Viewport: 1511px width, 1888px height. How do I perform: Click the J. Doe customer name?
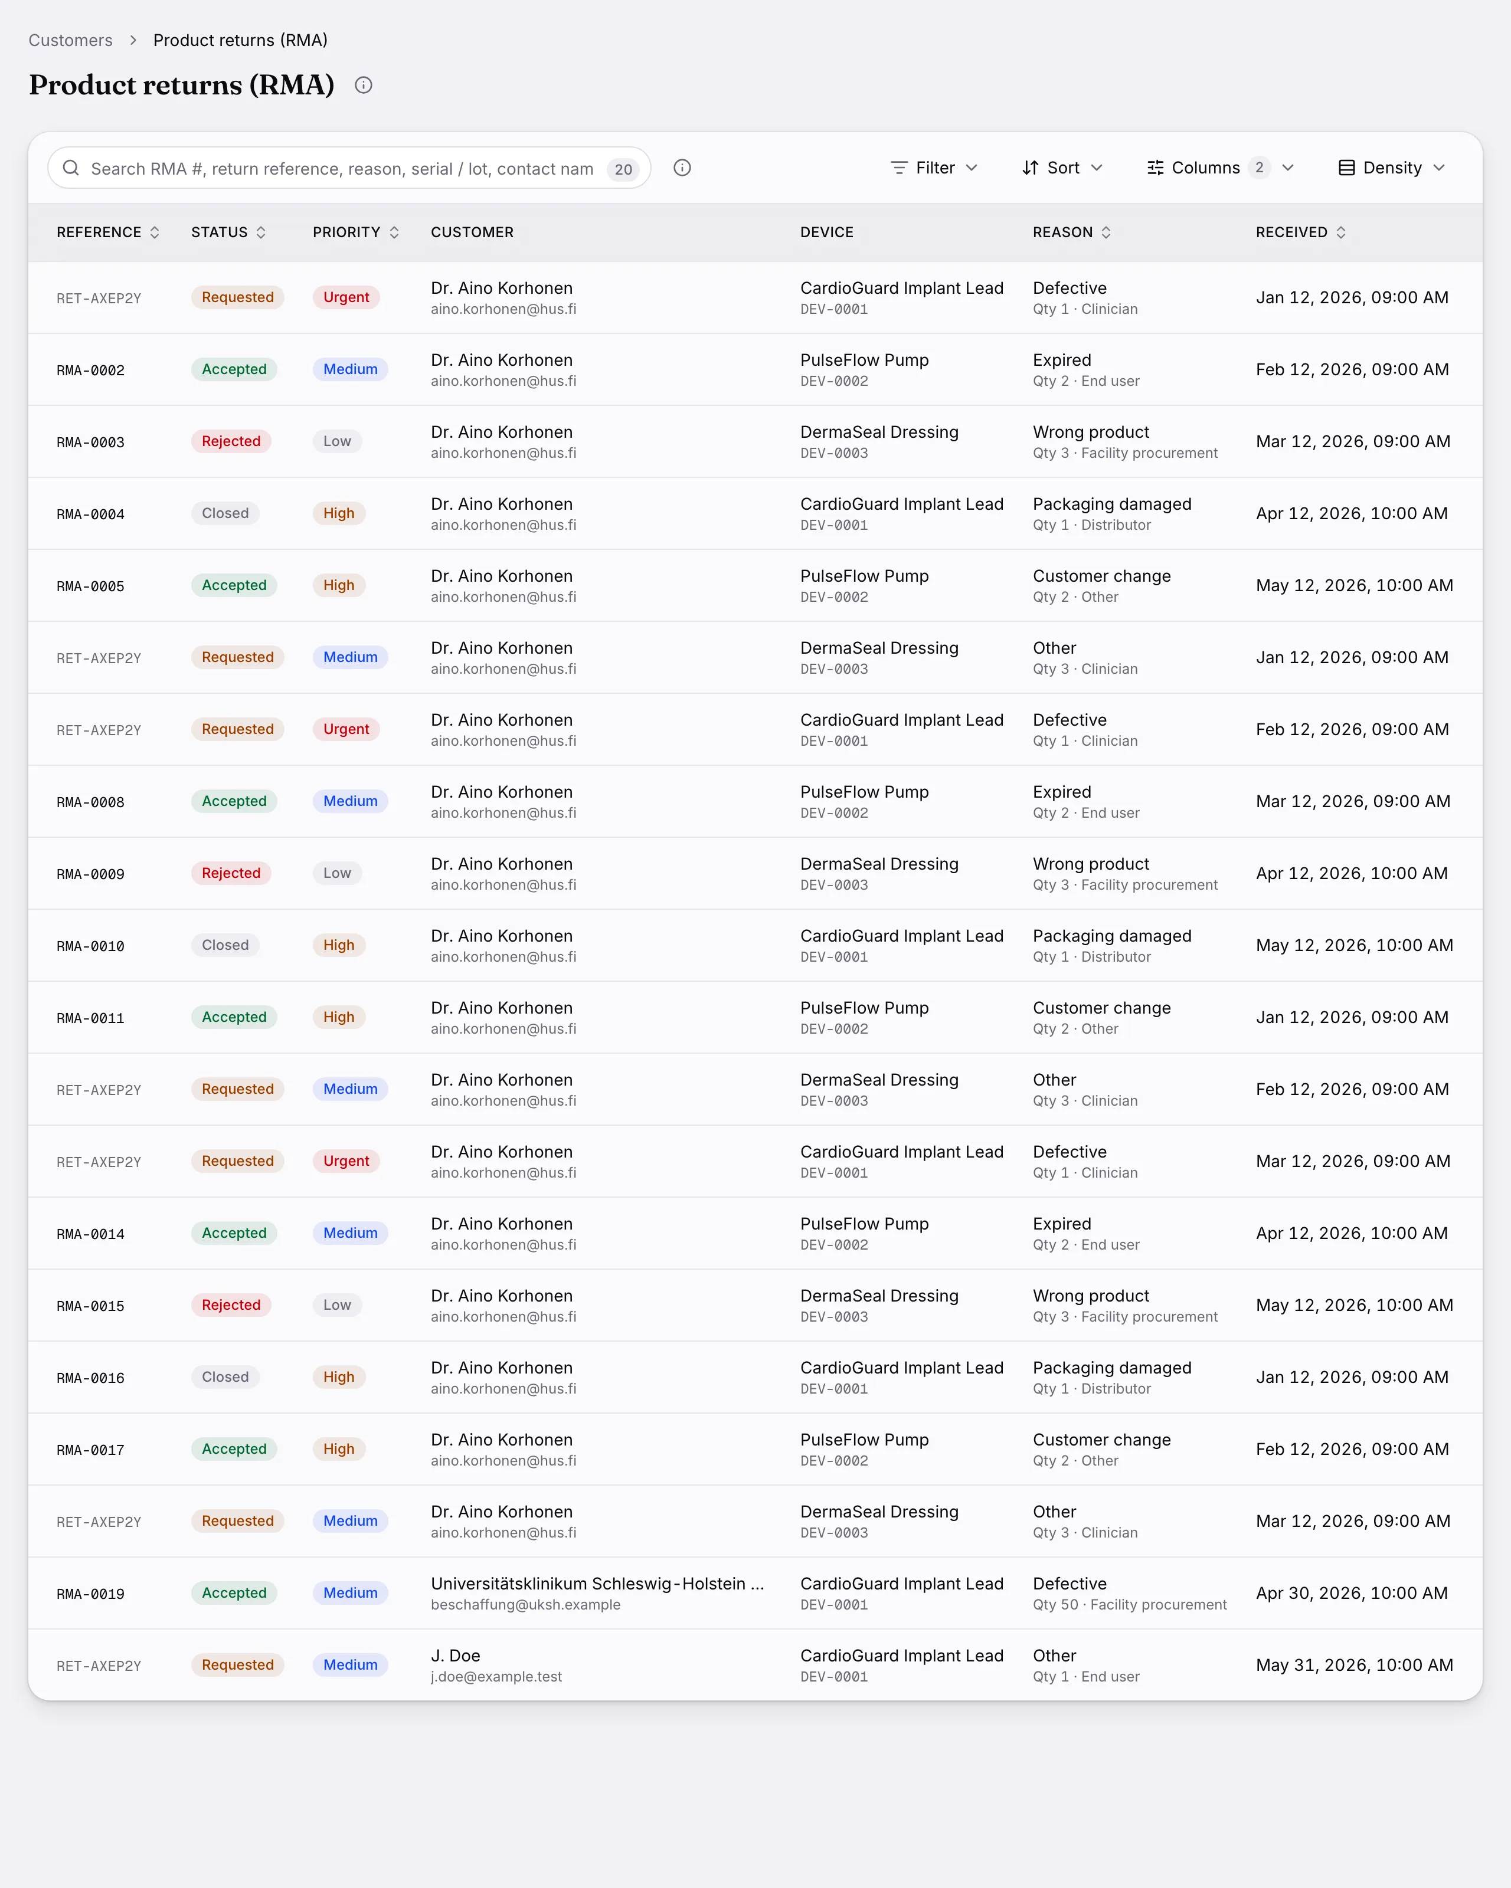tap(456, 1655)
